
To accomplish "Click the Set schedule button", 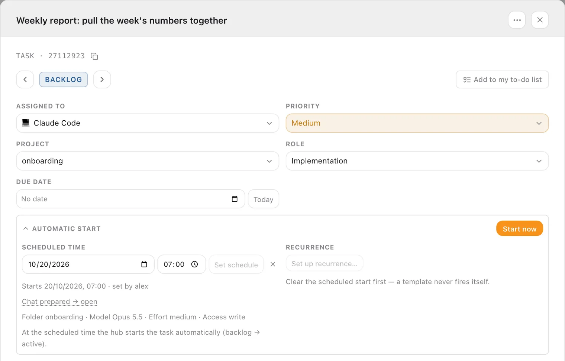I will point(236,264).
